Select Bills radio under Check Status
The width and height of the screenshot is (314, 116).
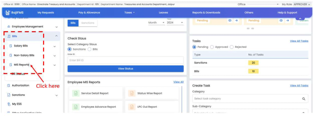(89, 49)
